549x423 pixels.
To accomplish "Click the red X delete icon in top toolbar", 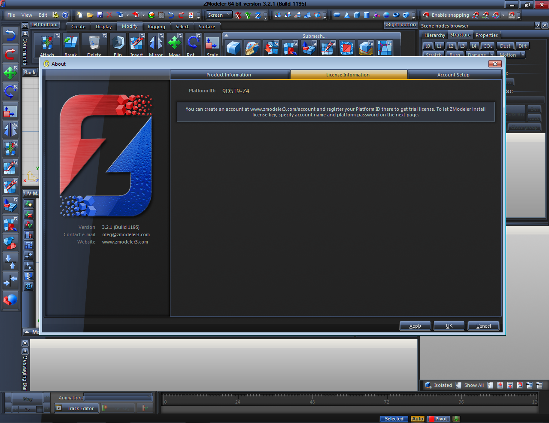I will (x=109, y=15).
